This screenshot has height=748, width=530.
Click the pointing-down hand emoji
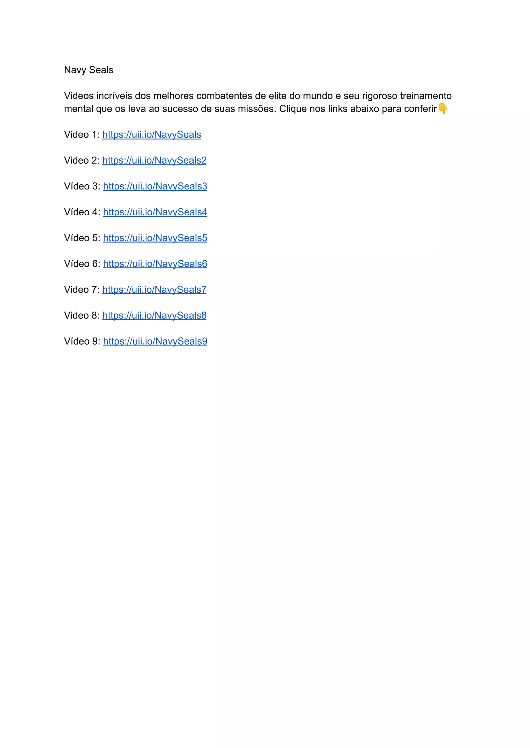[443, 109]
